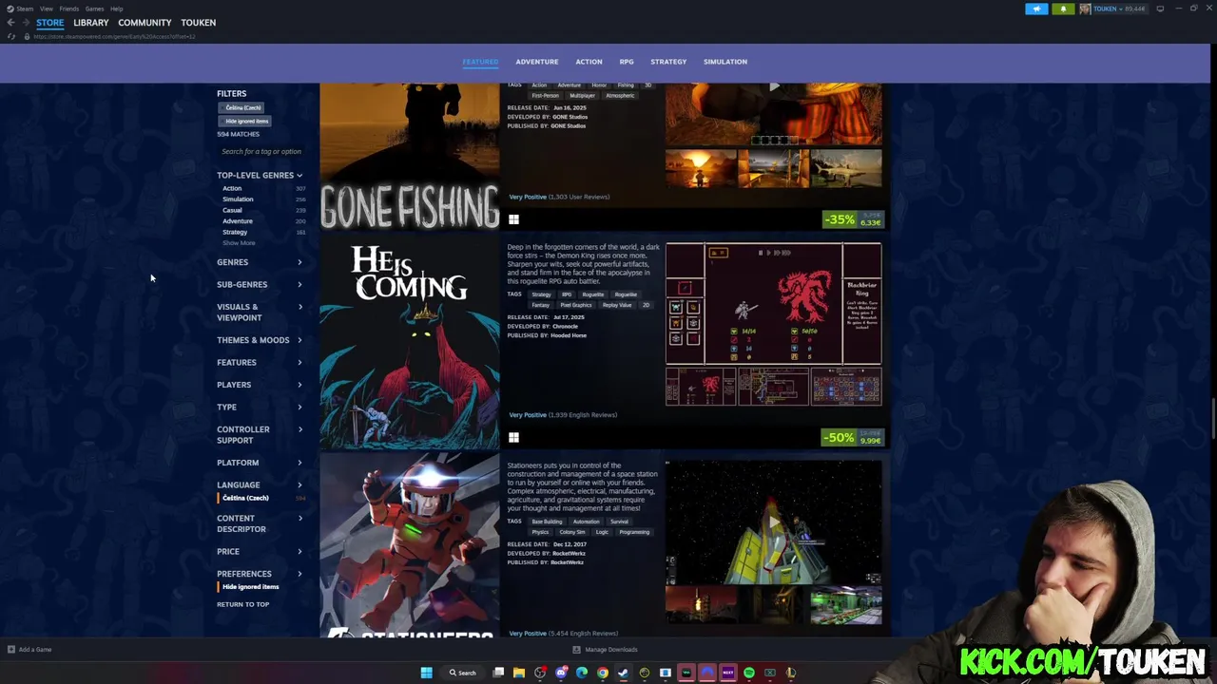The width and height of the screenshot is (1217, 684).
Task: Expand the Sub-Genres filter section
Action: (260, 284)
